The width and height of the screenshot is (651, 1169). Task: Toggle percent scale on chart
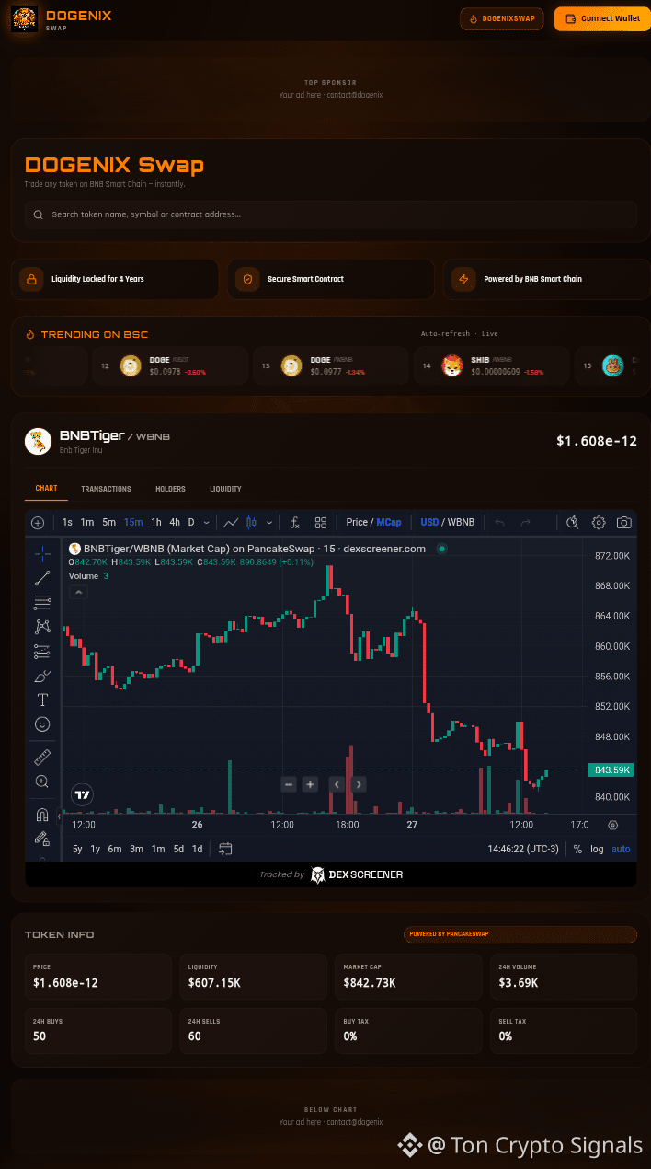tap(577, 849)
